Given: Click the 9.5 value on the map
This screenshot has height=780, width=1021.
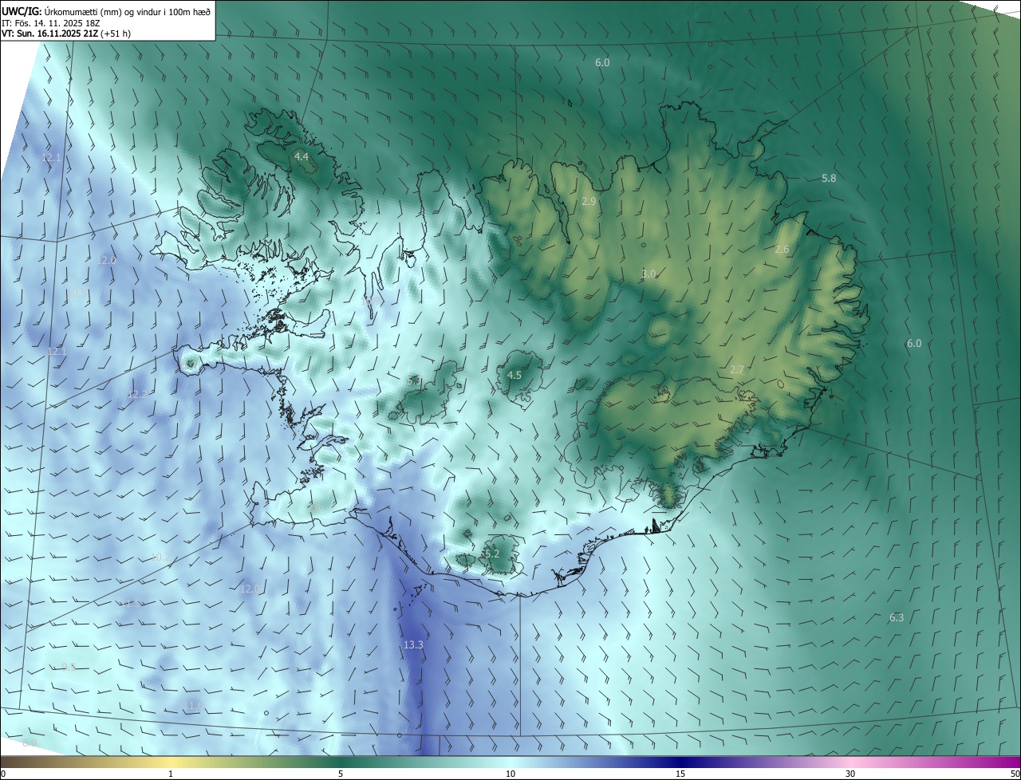Looking at the screenshot, I should [x=68, y=667].
